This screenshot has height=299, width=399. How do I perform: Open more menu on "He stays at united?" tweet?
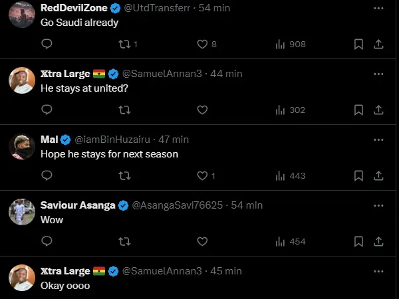pyautogui.click(x=378, y=74)
